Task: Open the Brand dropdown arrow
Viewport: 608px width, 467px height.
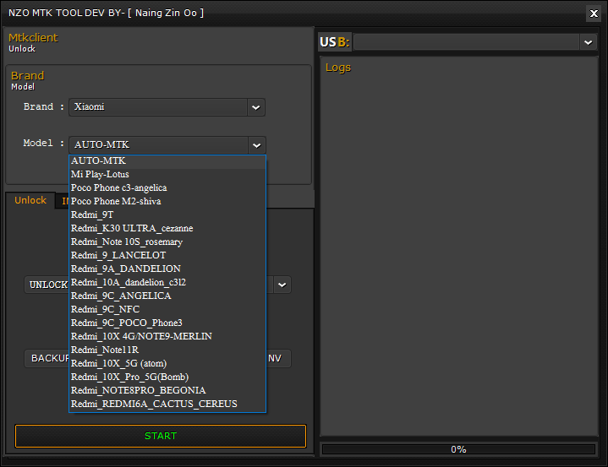Action: coord(255,107)
